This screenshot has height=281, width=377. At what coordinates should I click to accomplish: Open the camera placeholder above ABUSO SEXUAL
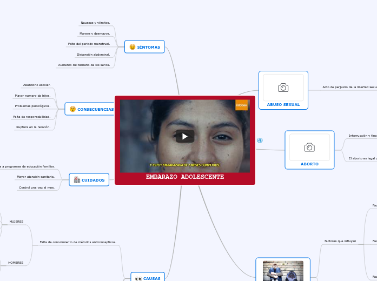[283, 88]
